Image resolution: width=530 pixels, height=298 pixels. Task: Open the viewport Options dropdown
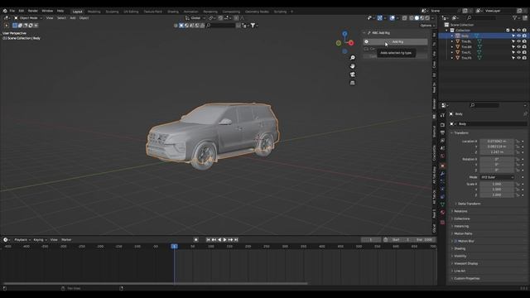pyautogui.click(x=427, y=26)
